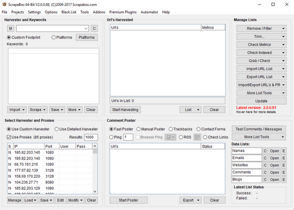This screenshot has height=210, width=294.
Task: Open the Check Indexed dropdown
Action: tap(261, 52)
